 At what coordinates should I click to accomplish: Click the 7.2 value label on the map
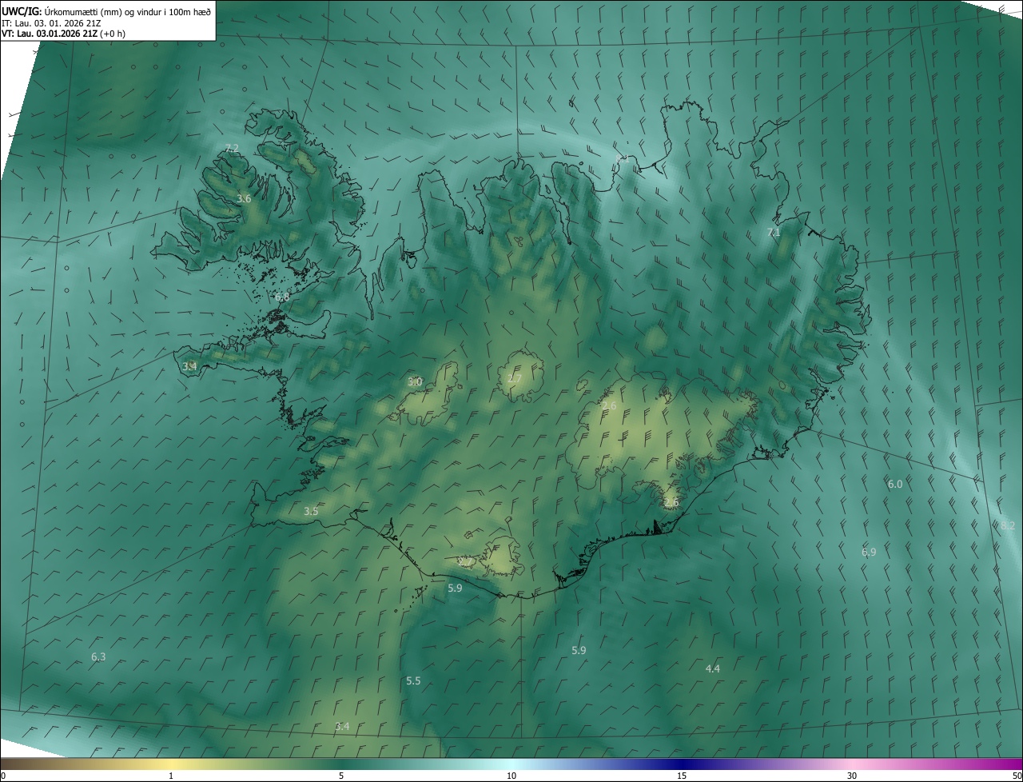pyautogui.click(x=232, y=148)
